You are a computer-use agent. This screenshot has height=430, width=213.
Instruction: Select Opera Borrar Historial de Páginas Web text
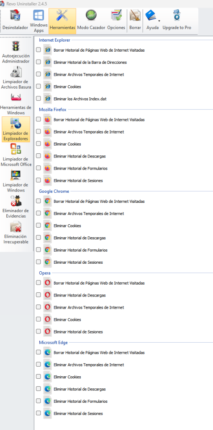pyautogui.click(x=99, y=283)
